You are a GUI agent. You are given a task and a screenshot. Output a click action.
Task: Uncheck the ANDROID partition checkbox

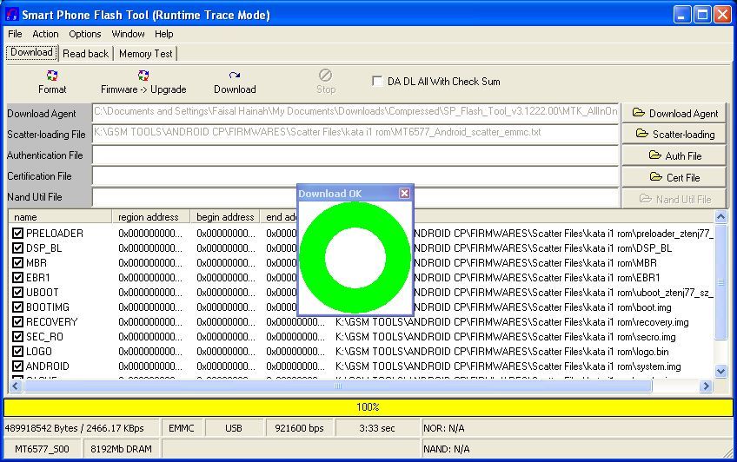pyautogui.click(x=17, y=366)
